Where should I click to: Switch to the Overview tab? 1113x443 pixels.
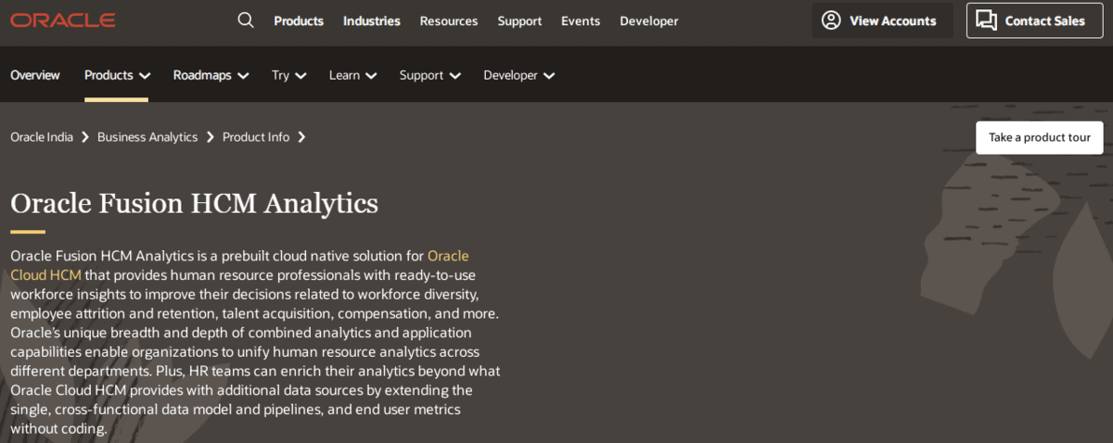point(35,75)
